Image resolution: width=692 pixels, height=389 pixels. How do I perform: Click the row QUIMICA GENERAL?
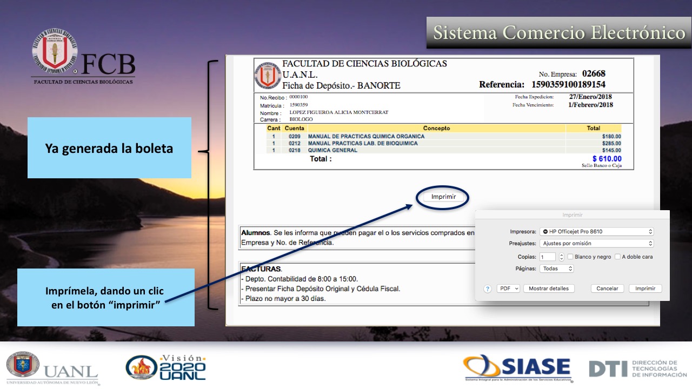click(443, 150)
